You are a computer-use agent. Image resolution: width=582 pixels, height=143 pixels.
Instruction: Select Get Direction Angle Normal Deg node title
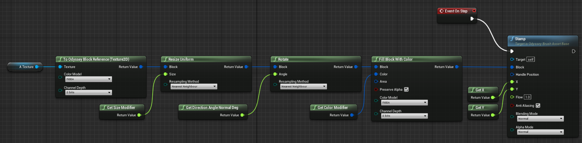pos(212,108)
